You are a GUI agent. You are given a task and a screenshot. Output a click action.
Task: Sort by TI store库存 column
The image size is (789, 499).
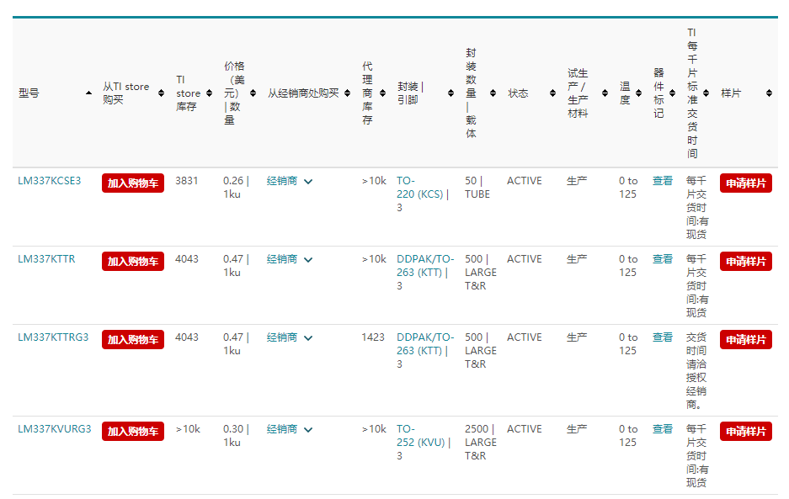point(210,93)
